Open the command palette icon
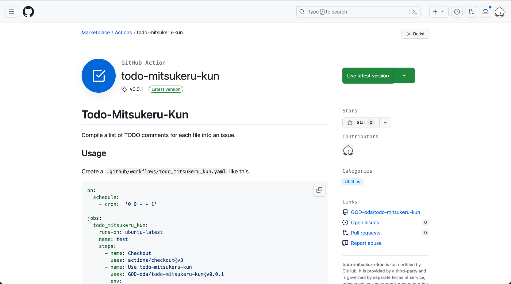511x284 pixels. pyautogui.click(x=415, y=12)
